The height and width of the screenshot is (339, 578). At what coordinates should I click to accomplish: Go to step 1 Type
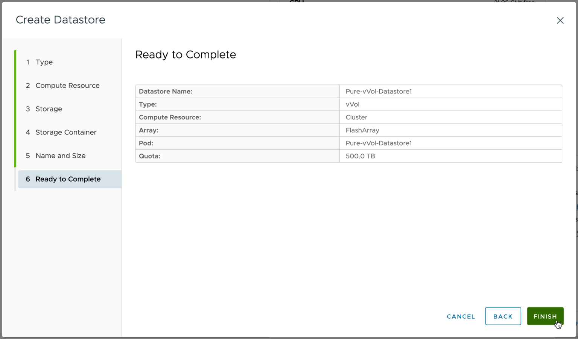(44, 62)
